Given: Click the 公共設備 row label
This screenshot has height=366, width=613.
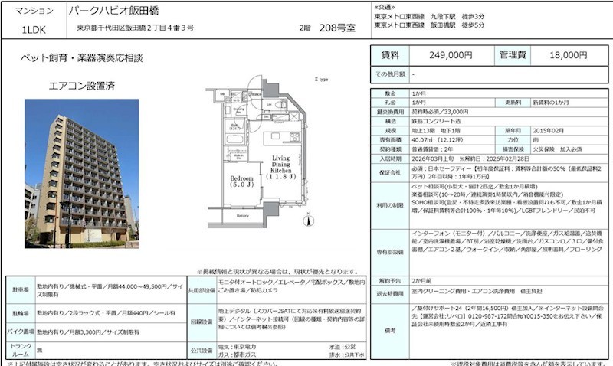Looking at the screenshot, I should pos(202,351).
